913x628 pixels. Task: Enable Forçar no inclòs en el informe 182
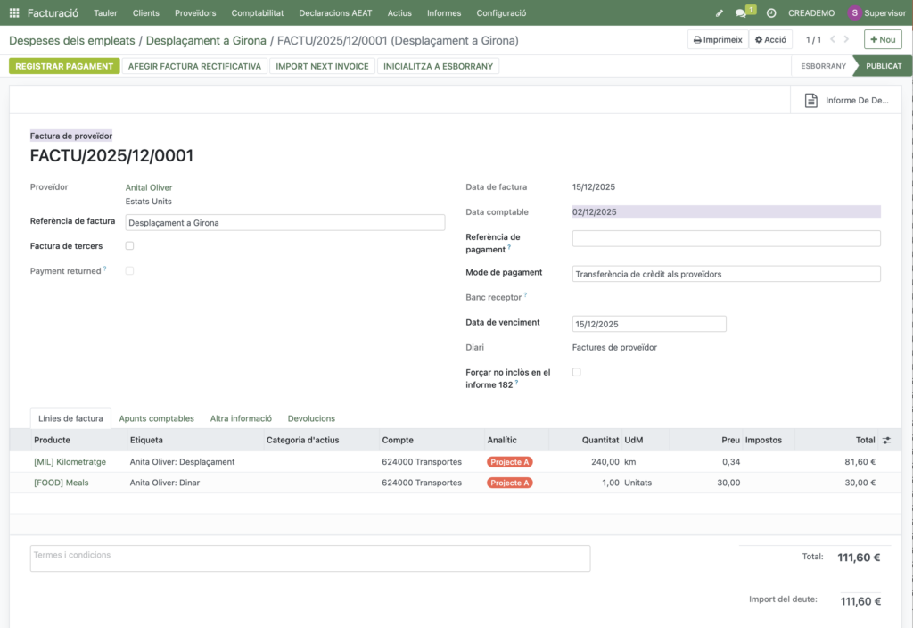point(576,372)
